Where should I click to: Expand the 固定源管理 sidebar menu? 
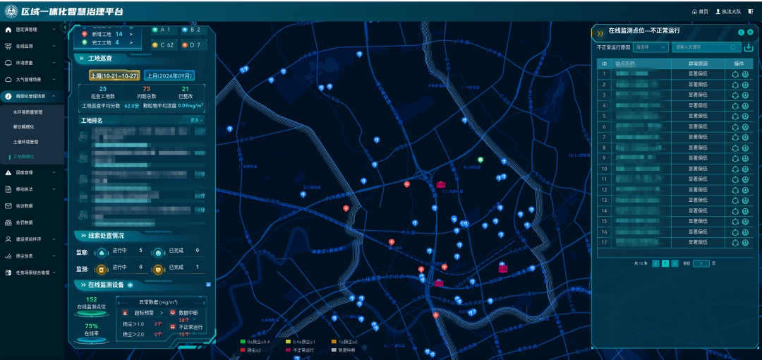click(x=32, y=30)
